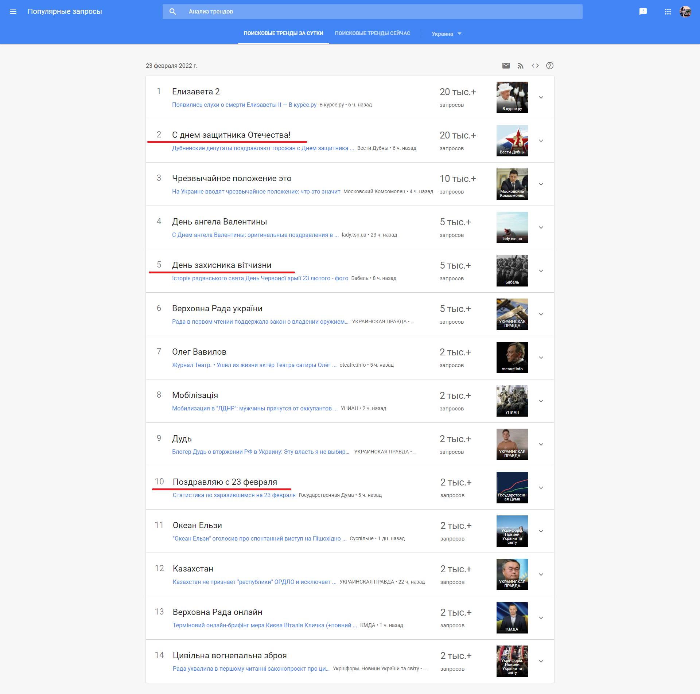Click the account profile avatar
Screen dimensions: 700x694
pos(685,12)
